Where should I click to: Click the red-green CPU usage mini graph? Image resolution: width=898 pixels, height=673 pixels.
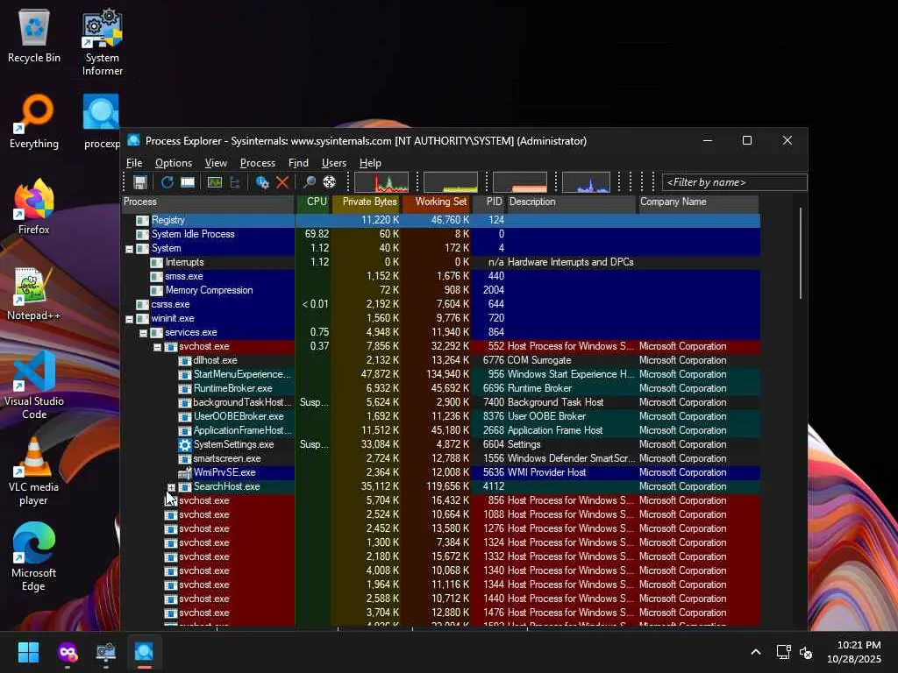(x=381, y=182)
